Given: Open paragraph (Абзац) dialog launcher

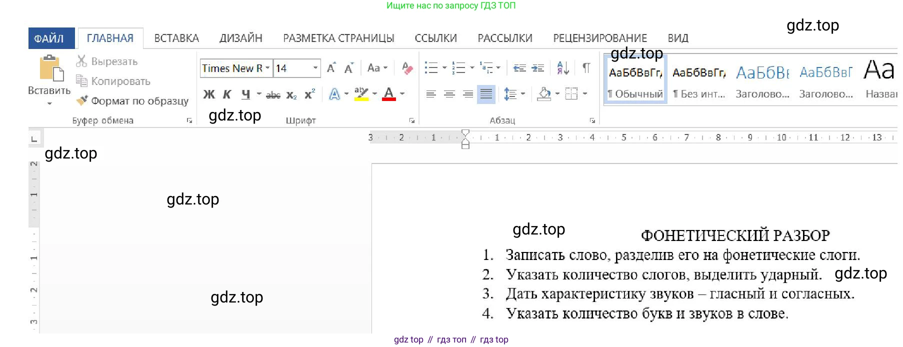Looking at the screenshot, I should (592, 120).
